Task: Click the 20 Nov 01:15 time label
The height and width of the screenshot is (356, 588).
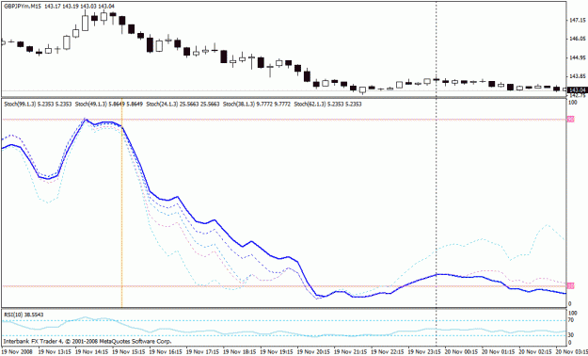Action: (x=498, y=352)
